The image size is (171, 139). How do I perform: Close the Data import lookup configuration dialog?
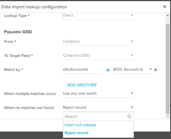[165, 7]
